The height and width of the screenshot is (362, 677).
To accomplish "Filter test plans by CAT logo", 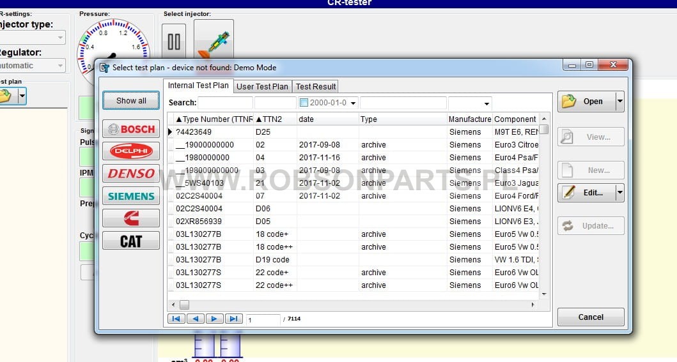I will coord(131,241).
